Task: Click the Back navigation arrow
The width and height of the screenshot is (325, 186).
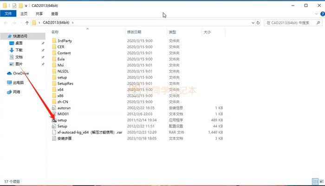Action: pos(6,23)
